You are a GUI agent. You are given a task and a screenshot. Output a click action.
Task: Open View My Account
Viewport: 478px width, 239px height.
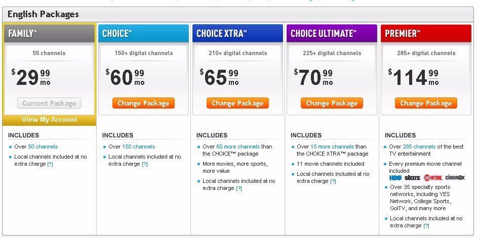(50, 120)
